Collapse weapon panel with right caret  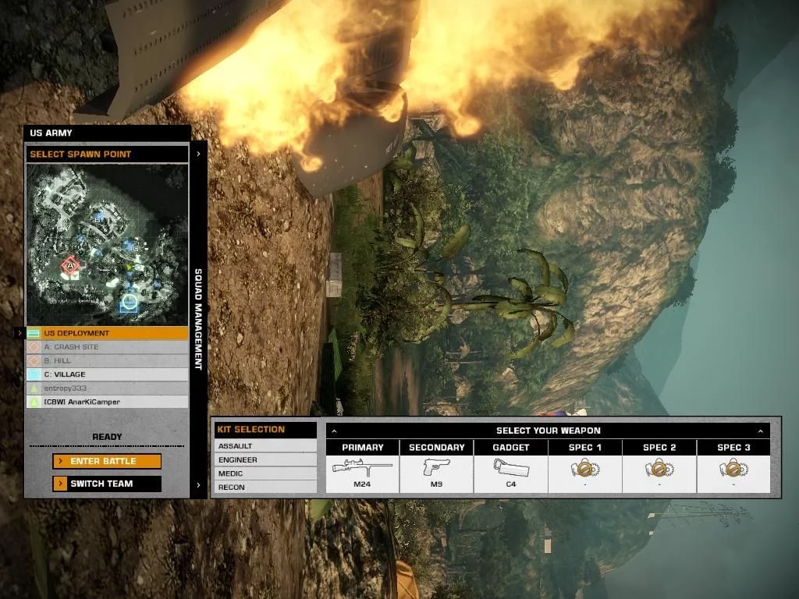point(760,431)
